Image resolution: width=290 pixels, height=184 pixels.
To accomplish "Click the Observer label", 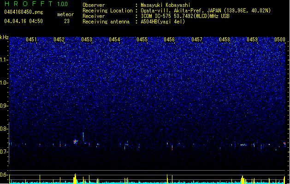I will [94, 5].
